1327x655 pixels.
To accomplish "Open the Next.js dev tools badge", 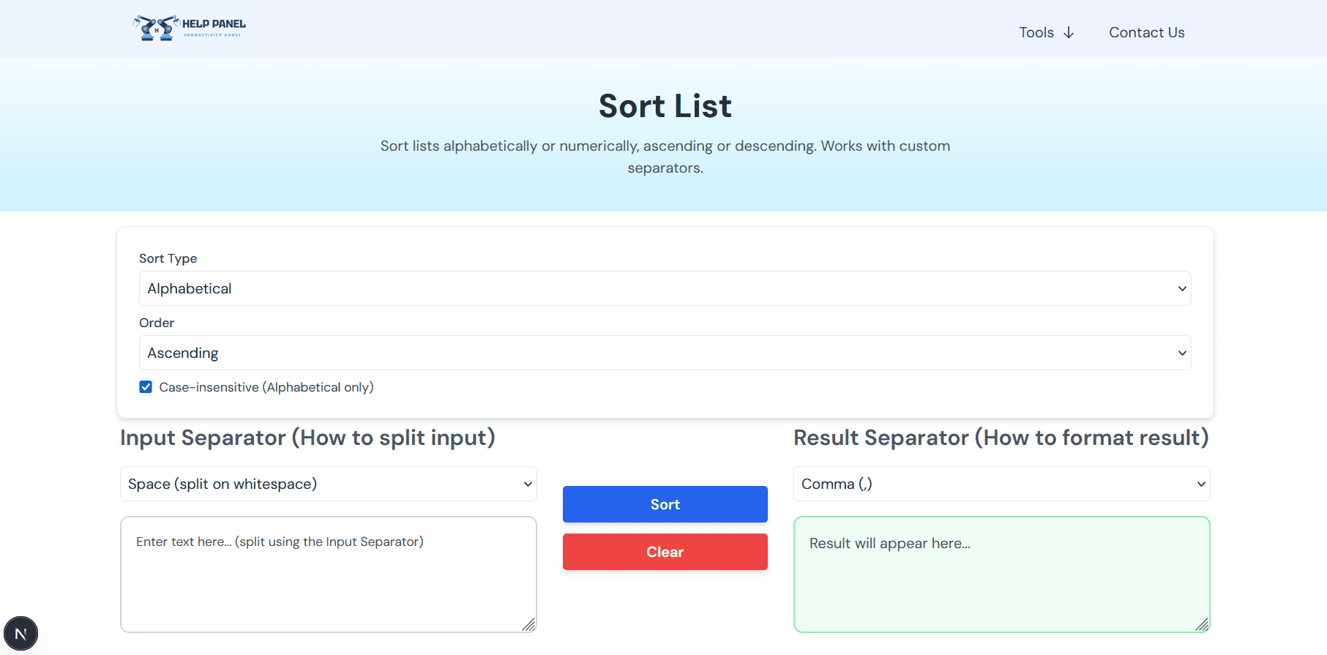I will [x=20, y=634].
